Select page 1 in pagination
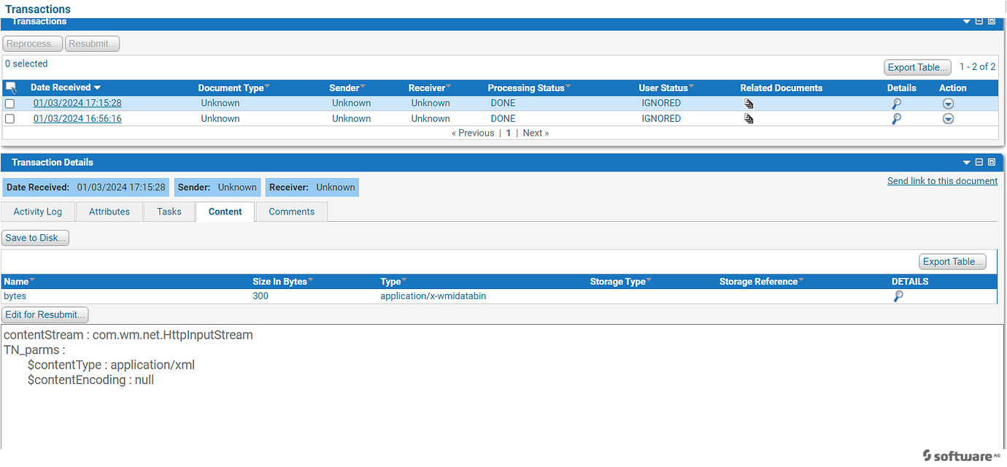This screenshot has height=467, width=1007. 509,133
